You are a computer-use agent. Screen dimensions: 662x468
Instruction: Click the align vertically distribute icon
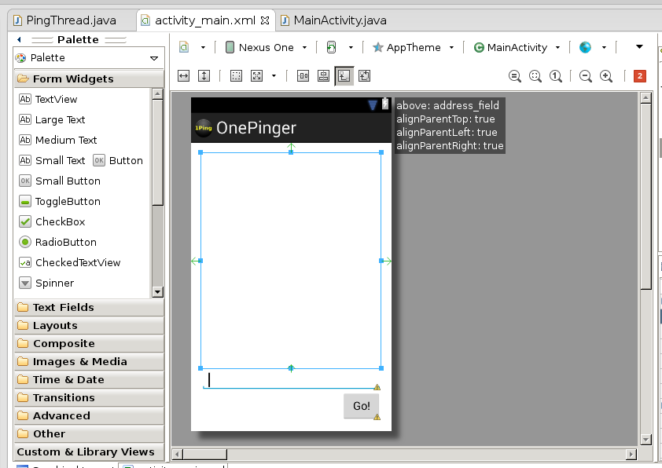click(x=323, y=76)
